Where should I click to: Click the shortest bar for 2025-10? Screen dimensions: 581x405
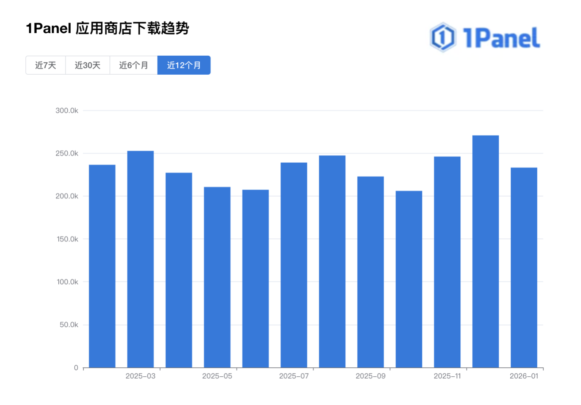click(409, 279)
